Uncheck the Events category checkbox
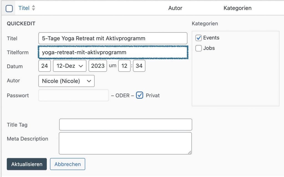Viewport: 284px width, 177px height. (199, 38)
